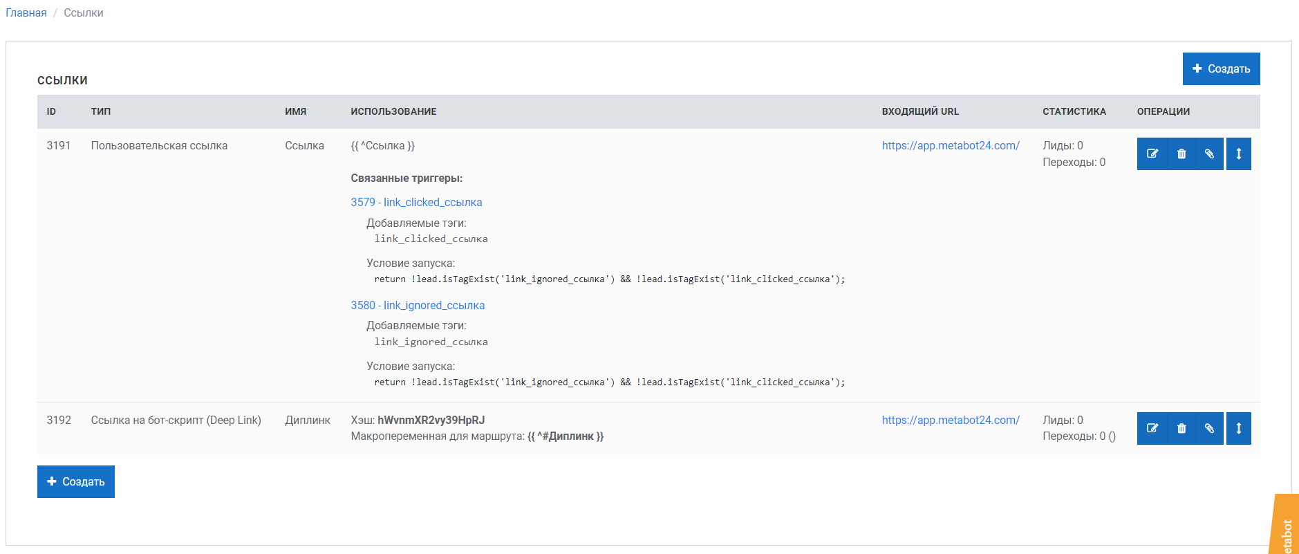Viewport: 1299px width, 554px height.
Task: Click the hash value hWvnmXR2vy39HpRJ
Action: 431,420
